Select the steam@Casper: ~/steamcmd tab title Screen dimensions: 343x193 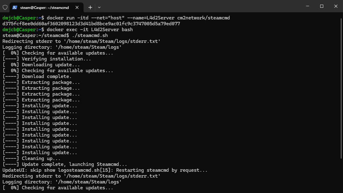(x=44, y=8)
